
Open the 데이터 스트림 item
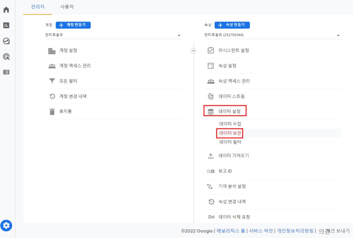click(273, 96)
